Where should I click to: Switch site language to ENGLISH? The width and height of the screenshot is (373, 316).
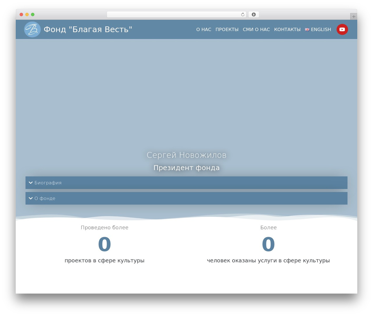pyautogui.click(x=321, y=29)
